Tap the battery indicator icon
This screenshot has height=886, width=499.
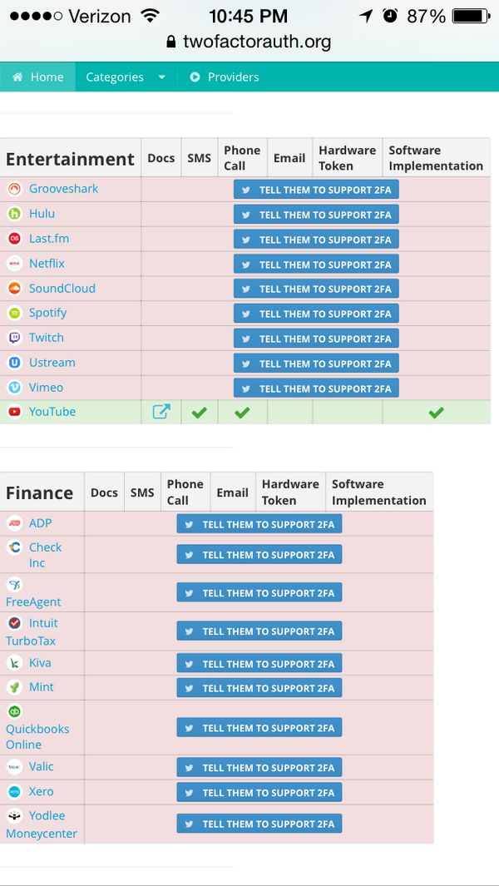471,16
